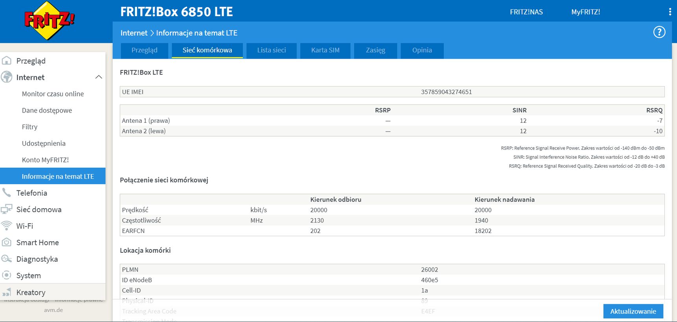
Task: Select Informacje na temat LTE item
Action: (53, 176)
